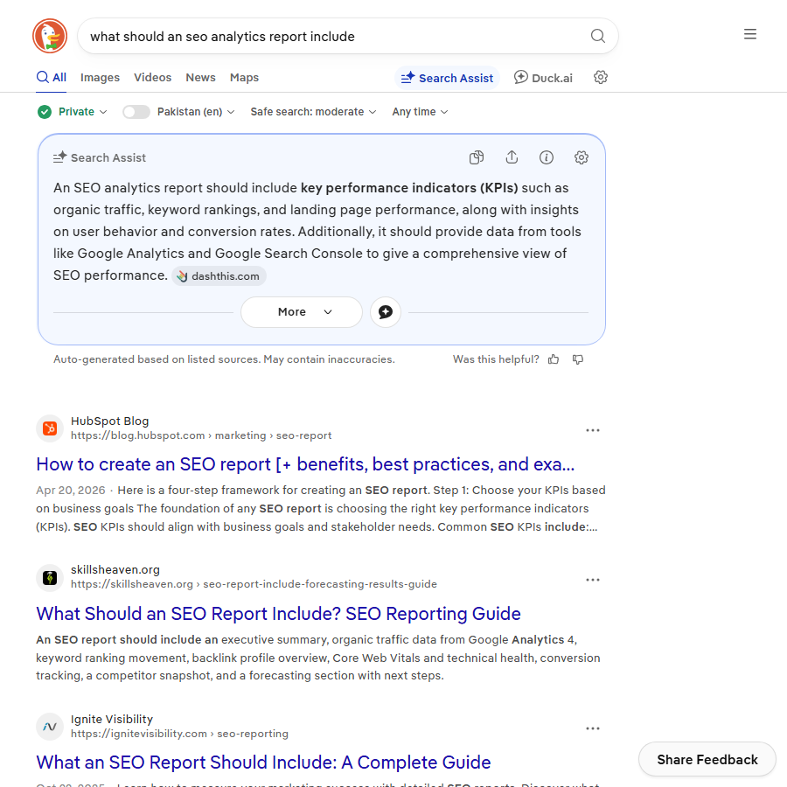The image size is (787, 787).
Task: Click the 'HubSpot Blog' site name
Action: pos(109,421)
